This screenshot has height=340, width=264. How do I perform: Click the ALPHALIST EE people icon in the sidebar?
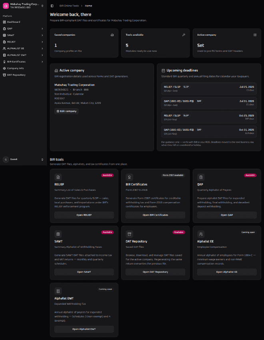(x=4, y=49)
